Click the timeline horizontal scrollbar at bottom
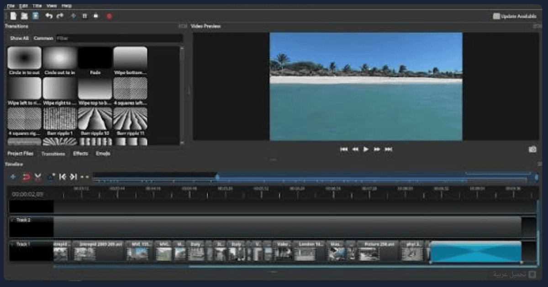Image resolution: width=548 pixels, height=287 pixels. pos(295,266)
